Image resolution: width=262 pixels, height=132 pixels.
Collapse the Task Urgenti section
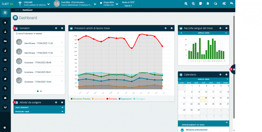tap(62, 107)
